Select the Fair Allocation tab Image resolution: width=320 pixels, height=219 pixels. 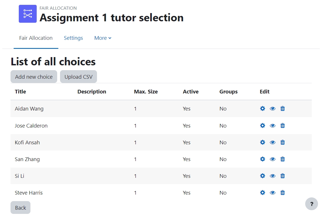click(36, 38)
